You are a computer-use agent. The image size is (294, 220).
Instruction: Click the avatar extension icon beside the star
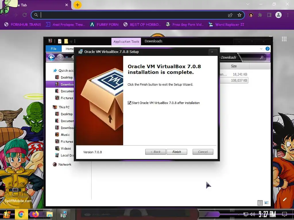[x=251, y=15]
